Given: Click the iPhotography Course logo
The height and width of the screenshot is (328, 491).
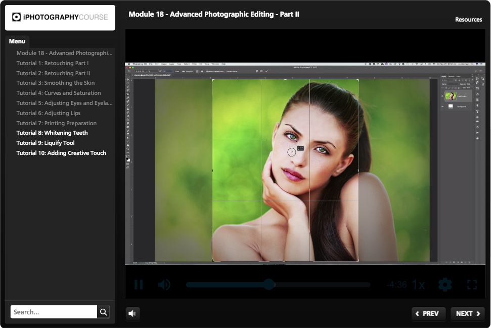Looking at the screenshot, I should click(x=60, y=17).
